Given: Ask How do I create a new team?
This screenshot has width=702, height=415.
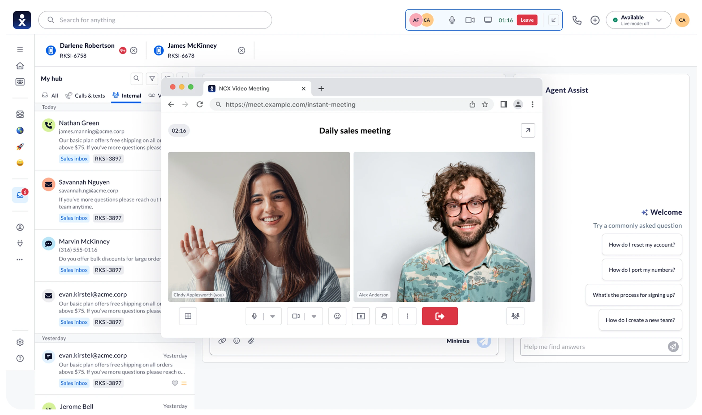Looking at the screenshot, I should click(x=640, y=320).
